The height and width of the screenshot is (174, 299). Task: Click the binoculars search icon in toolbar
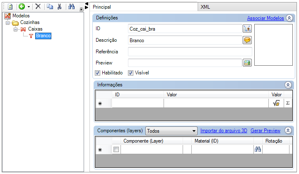pyautogui.click(x=71, y=7)
